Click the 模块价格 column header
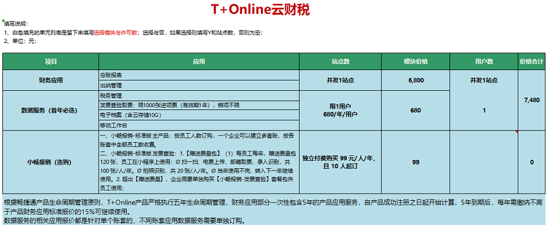This screenshot has height=225, width=546. 416,62
